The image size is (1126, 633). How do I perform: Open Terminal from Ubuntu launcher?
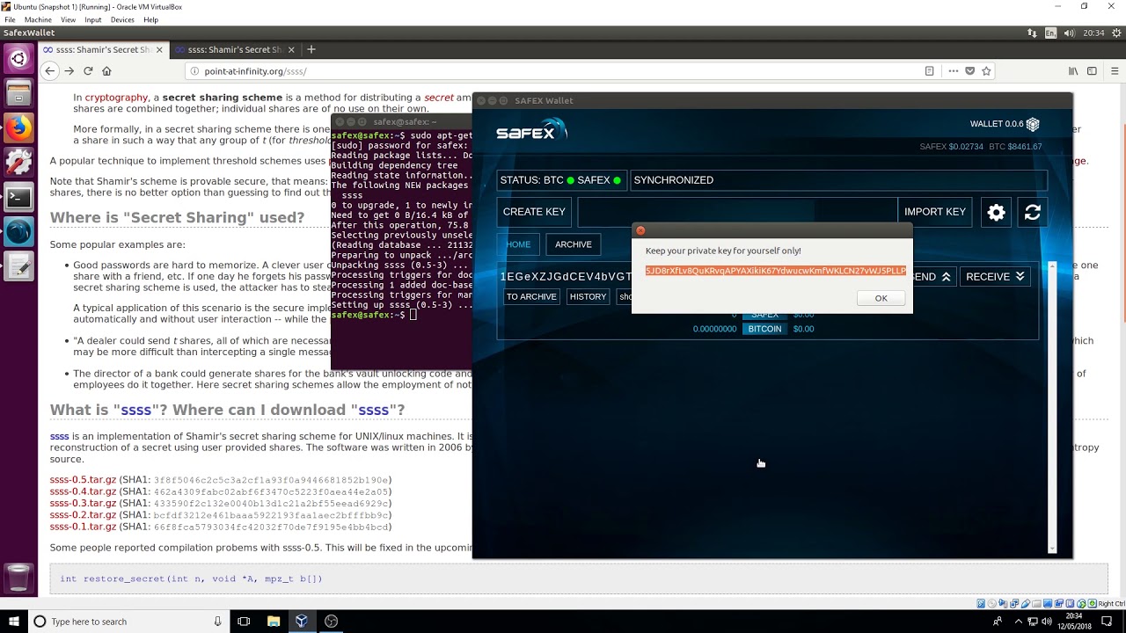[x=18, y=198]
